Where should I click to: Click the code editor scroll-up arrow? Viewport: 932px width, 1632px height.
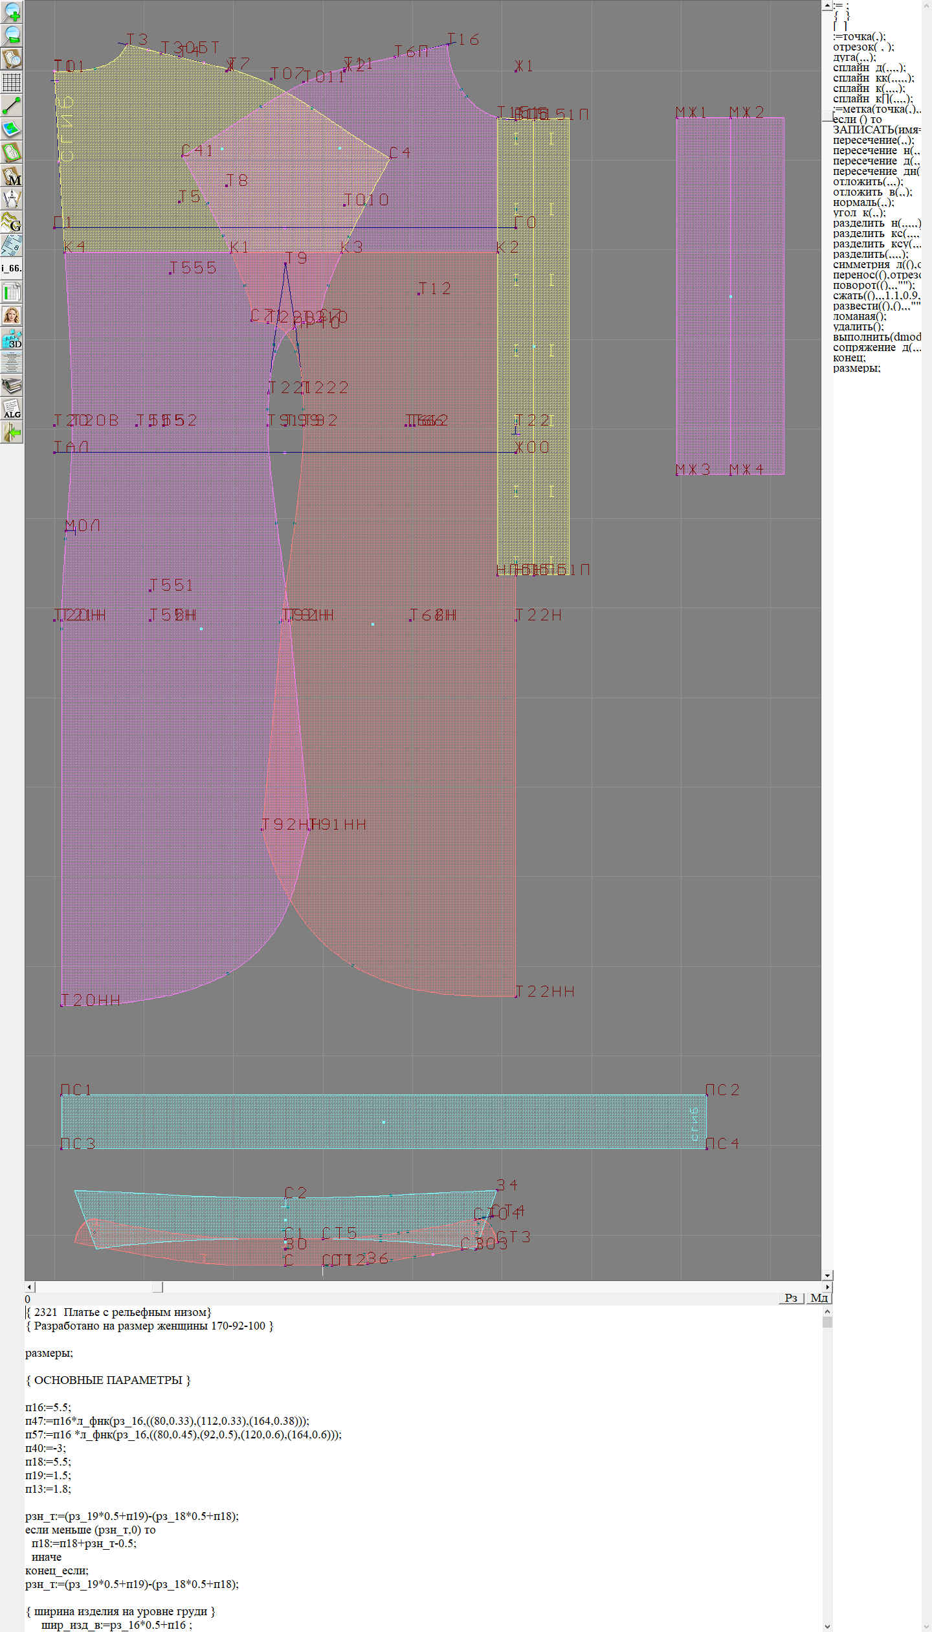tap(827, 1311)
